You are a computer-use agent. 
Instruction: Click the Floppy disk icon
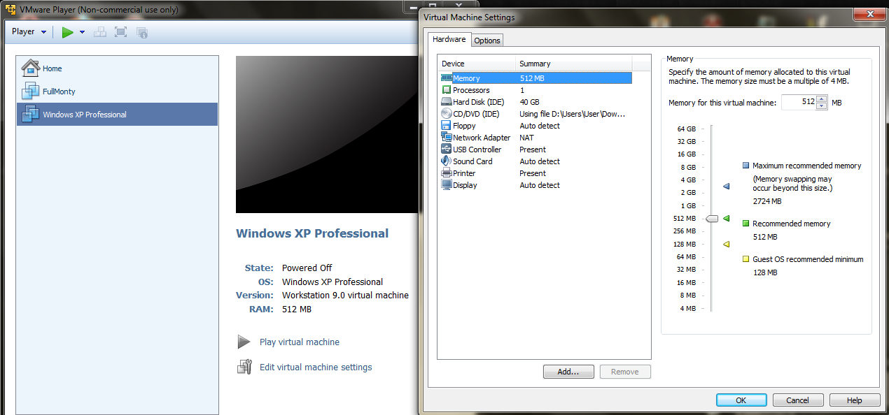coord(447,126)
